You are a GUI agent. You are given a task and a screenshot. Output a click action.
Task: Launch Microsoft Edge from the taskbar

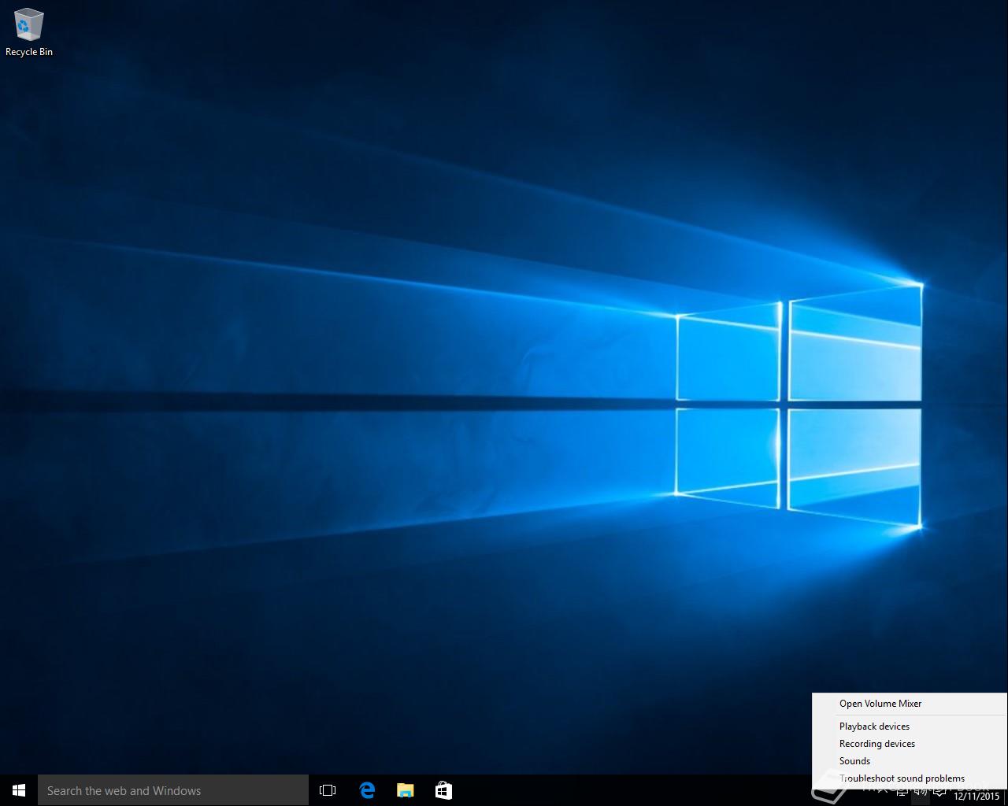pyautogui.click(x=367, y=790)
